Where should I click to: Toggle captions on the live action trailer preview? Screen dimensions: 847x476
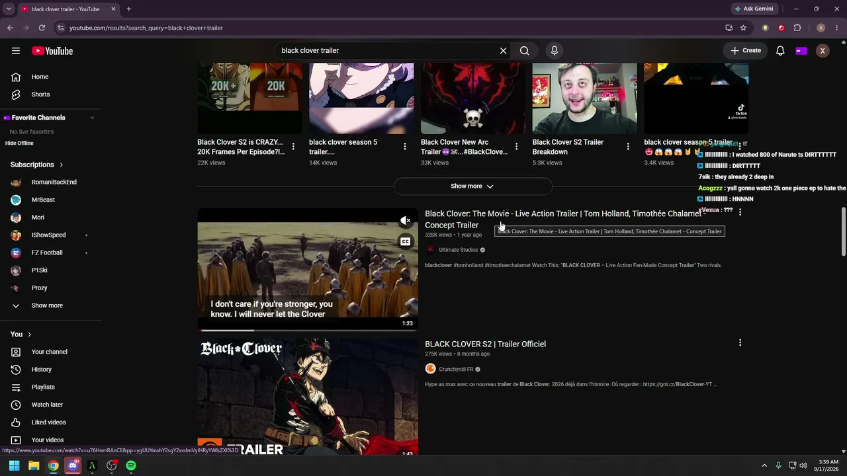pos(405,242)
